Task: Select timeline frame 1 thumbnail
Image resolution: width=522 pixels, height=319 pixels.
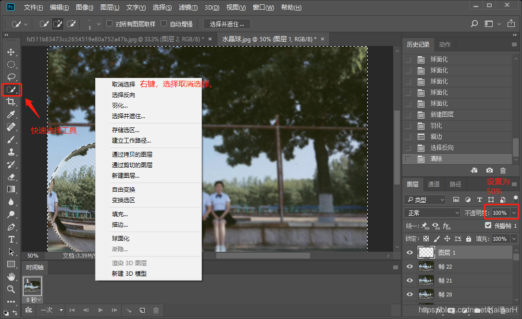Action: point(33,286)
